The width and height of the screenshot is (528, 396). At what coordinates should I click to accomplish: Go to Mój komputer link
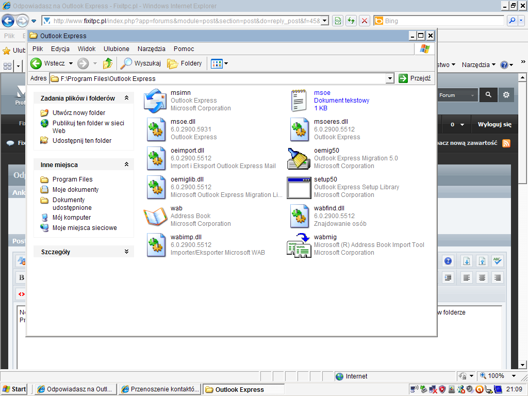(x=72, y=218)
